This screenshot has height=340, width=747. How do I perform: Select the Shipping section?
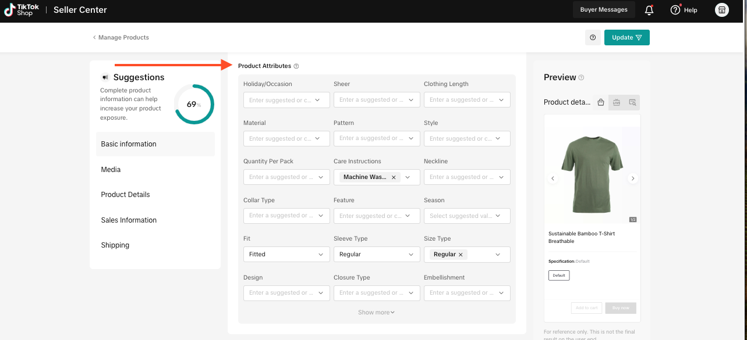point(115,245)
